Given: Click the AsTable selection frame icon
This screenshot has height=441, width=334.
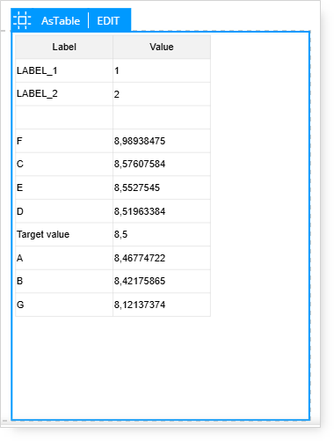Looking at the screenshot, I should tap(22, 20).
